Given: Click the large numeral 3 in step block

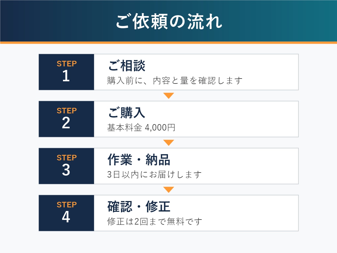Looking at the screenshot, I should point(66,170).
